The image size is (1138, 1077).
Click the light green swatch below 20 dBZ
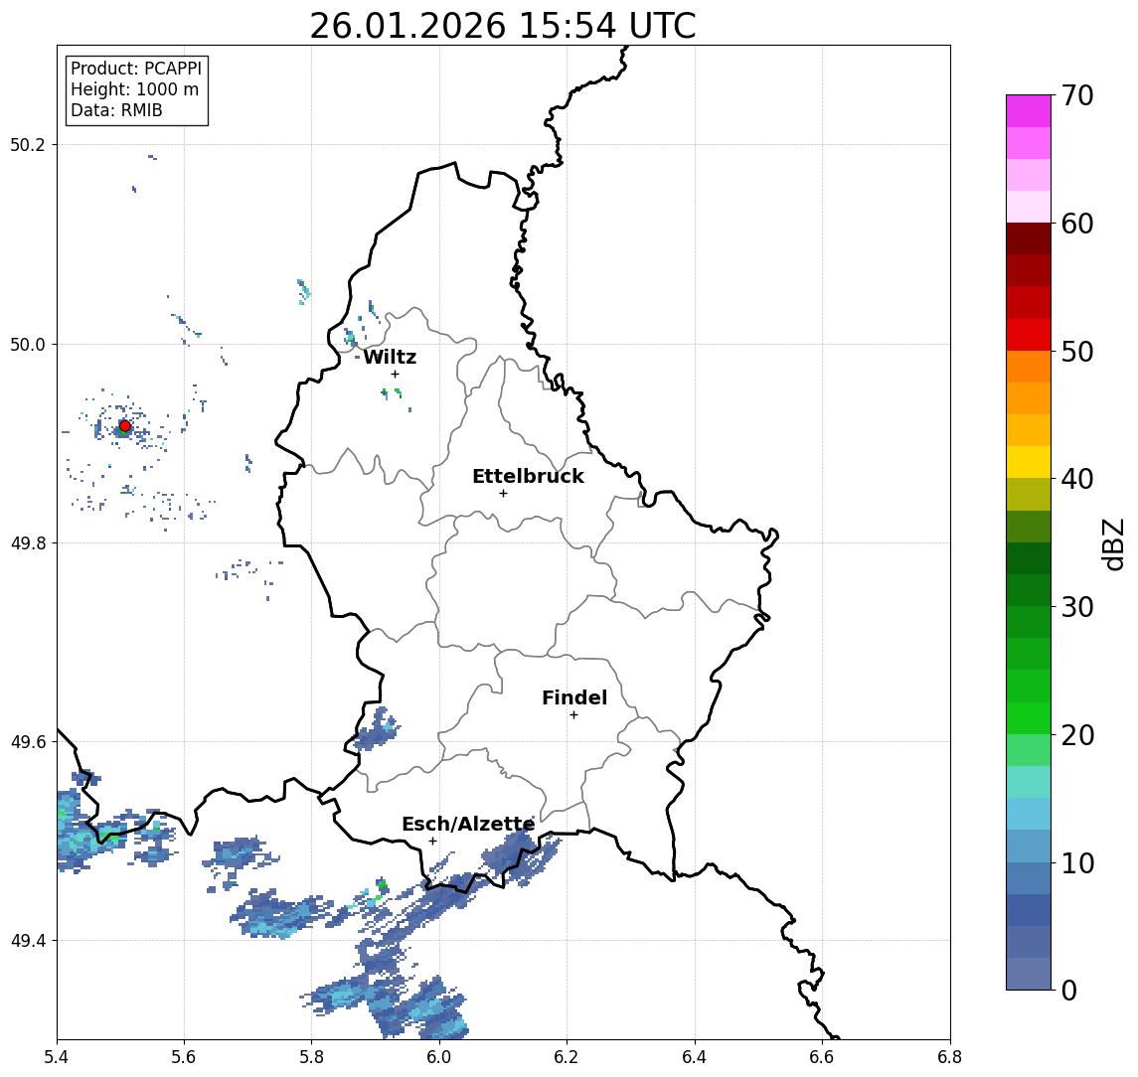(x=1029, y=750)
